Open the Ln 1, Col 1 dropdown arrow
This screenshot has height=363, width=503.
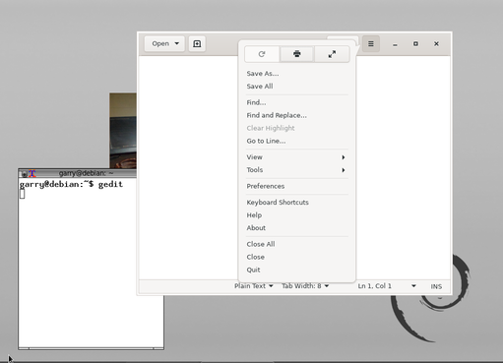click(413, 286)
